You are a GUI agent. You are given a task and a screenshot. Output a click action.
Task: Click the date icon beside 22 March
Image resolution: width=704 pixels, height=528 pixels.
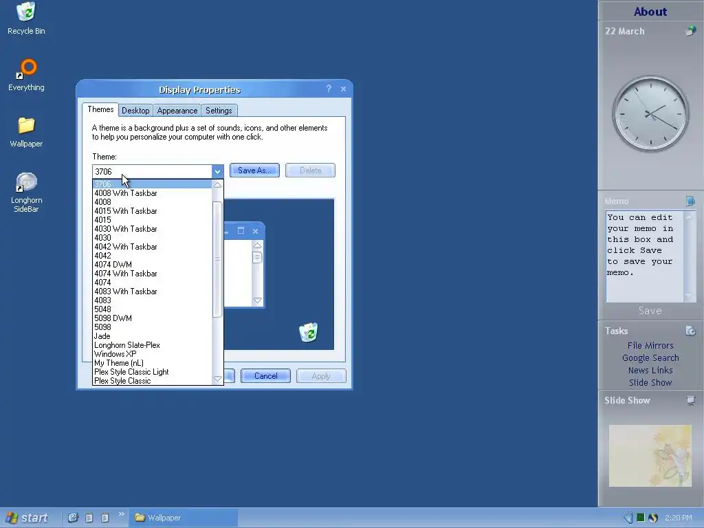(690, 31)
